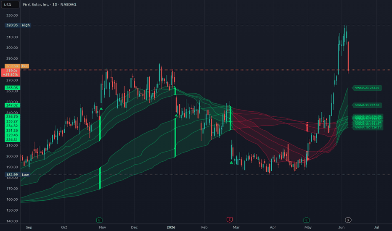The height and width of the screenshot is (231, 392).
Task: Click the 310.00 price scale value
Action: (12, 37)
